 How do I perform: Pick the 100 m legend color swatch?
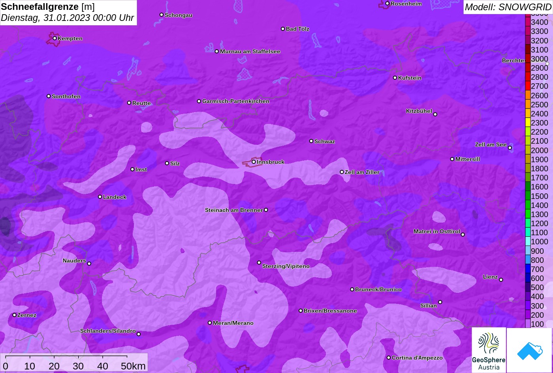tap(528, 324)
